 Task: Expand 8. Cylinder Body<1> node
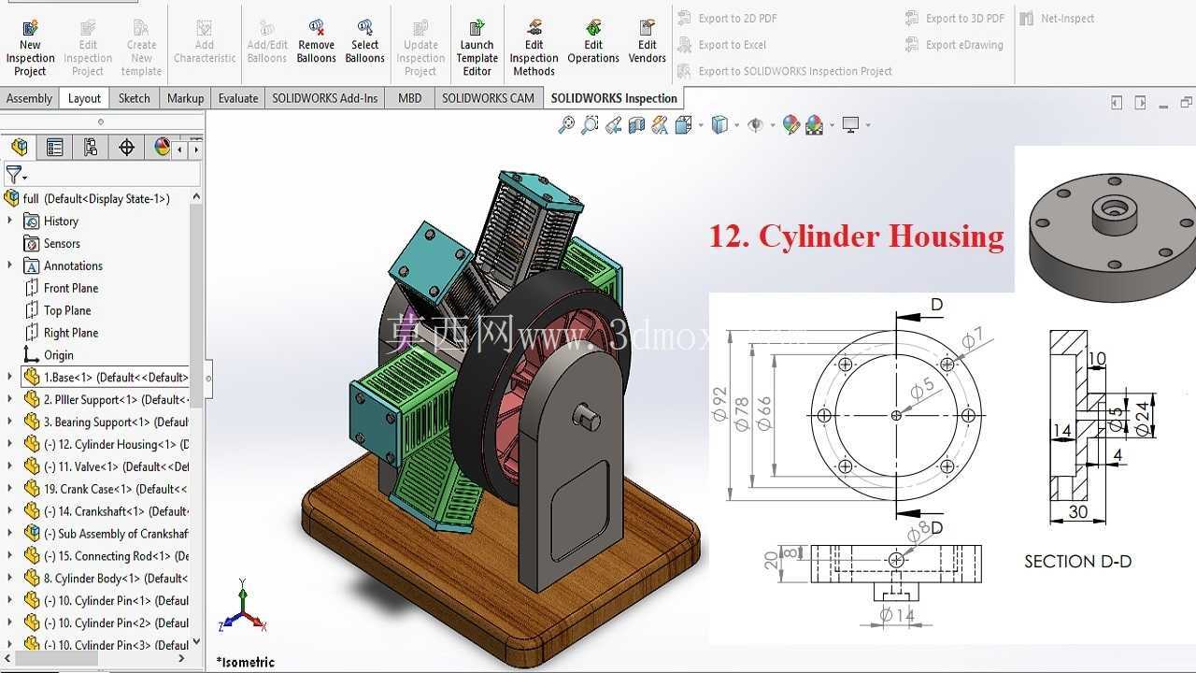coord(10,578)
